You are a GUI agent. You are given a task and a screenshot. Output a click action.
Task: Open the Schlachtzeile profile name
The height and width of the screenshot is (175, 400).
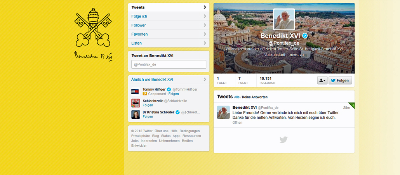tap(153, 101)
